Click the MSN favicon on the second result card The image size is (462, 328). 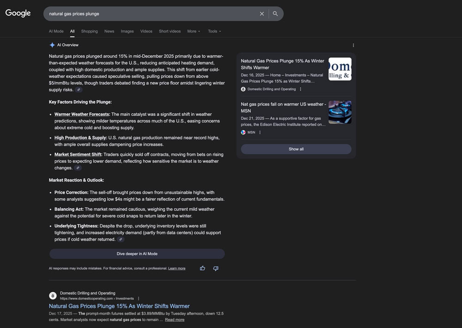click(243, 132)
